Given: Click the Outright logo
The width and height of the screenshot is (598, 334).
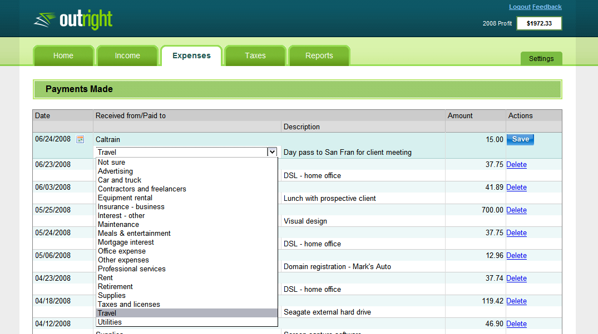Looking at the screenshot, I should tap(73, 20).
